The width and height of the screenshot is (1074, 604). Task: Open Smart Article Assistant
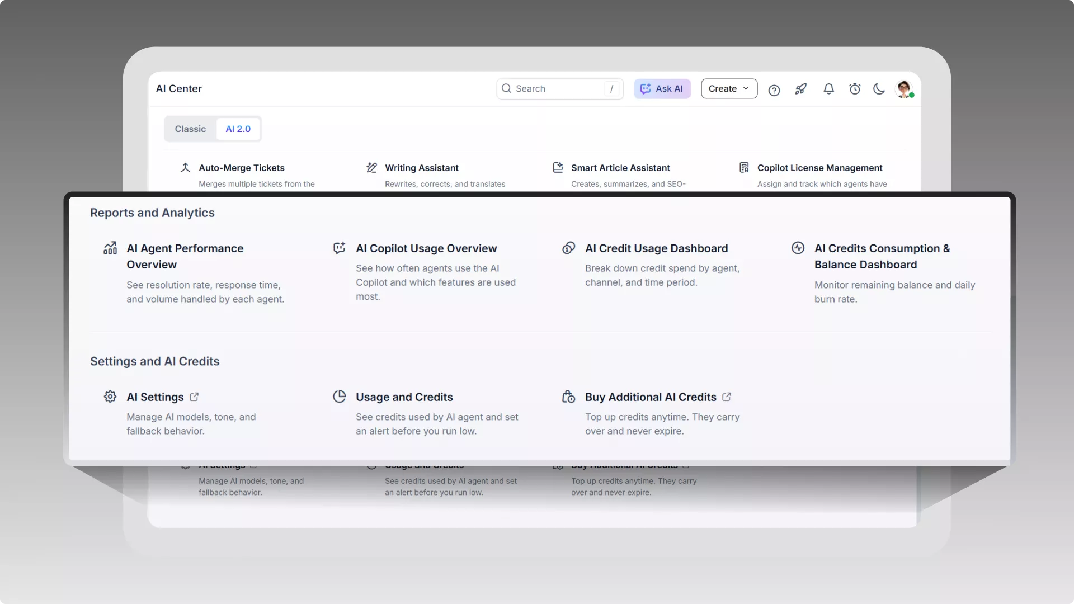pos(620,168)
